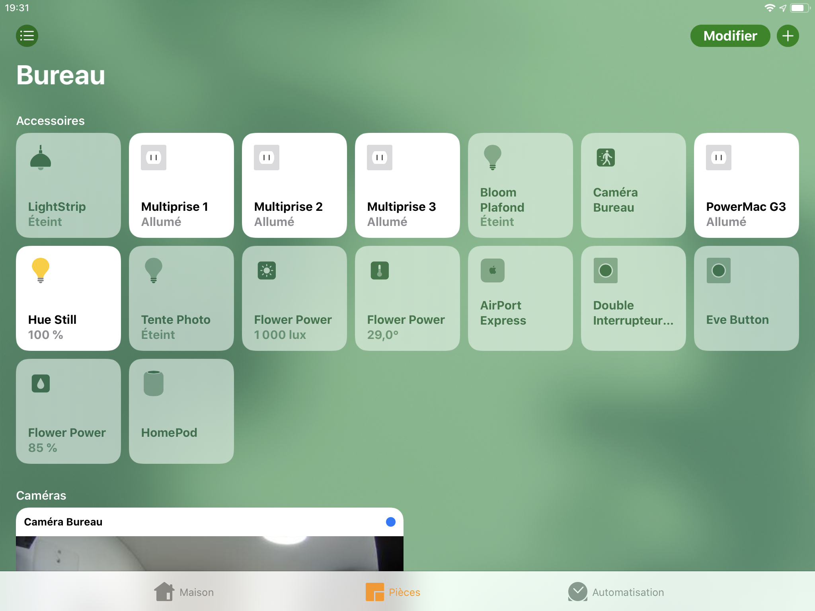Toggle the PowerMac G3 outlet tile

coord(747,185)
